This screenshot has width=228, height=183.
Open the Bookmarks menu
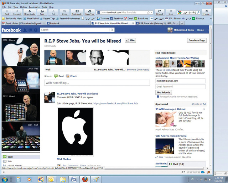click(x=34, y=7)
